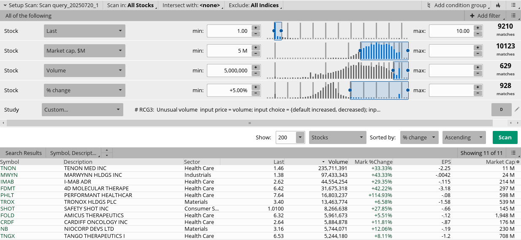This screenshot has height=240, width=521.
Task: Decrease % change min with minus button
Action: point(255,93)
